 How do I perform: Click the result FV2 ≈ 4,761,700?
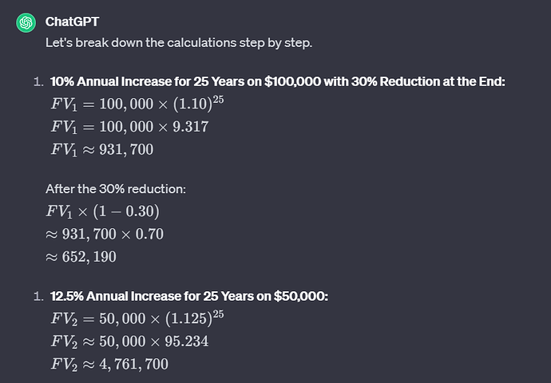click(x=109, y=364)
